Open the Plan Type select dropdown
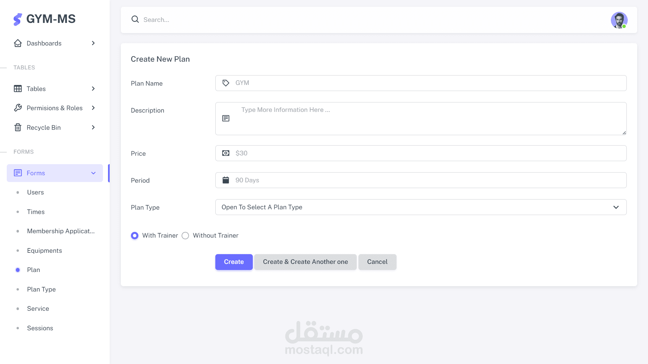This screenshot has height=364, width=648. coord(421,207)
